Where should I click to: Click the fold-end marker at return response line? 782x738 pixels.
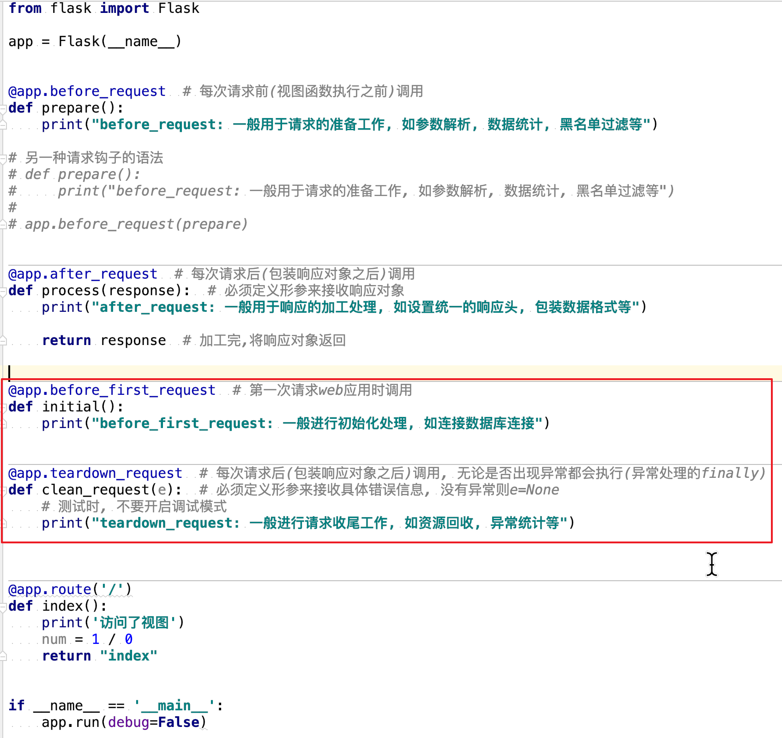(x=3, y=341)
